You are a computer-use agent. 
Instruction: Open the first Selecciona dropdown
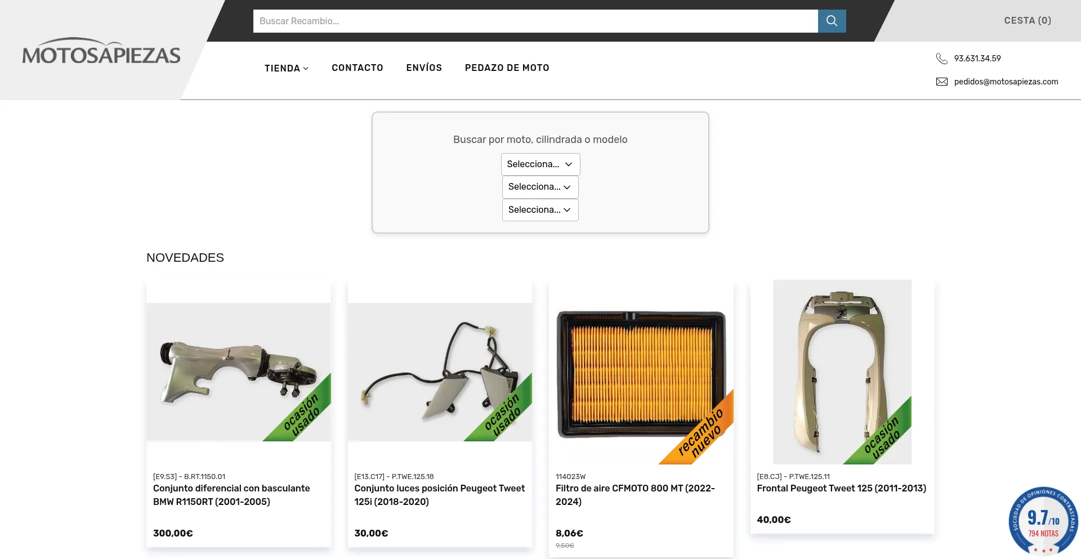[540, 164]
